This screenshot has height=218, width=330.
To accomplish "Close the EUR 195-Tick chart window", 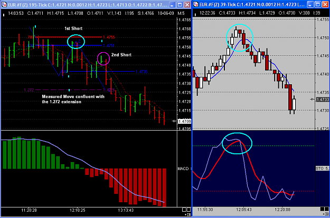I will tap(187, 5).
